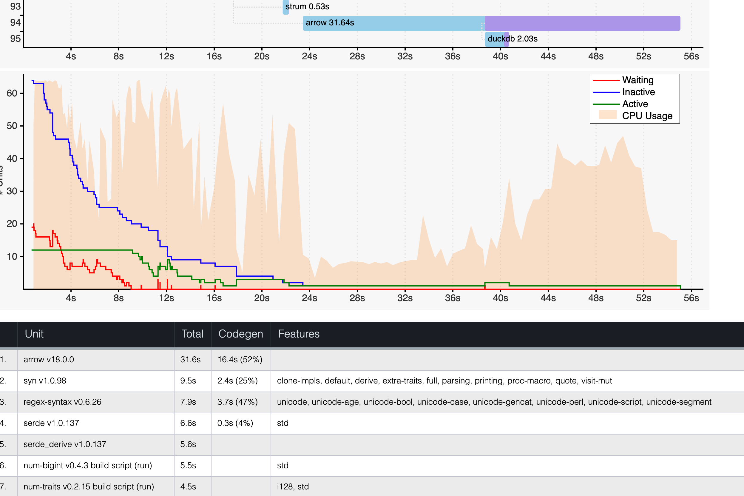Click the syn v1.0.98 unit cell
The height and width of the screenshot is (496, 744).
point(45,381)
